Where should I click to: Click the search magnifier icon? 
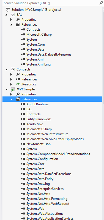tap(101, 3)
